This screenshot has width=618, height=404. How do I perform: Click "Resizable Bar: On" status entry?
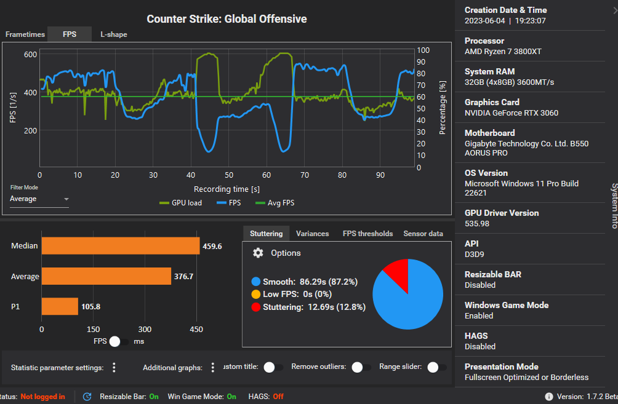tap(129, 397)
